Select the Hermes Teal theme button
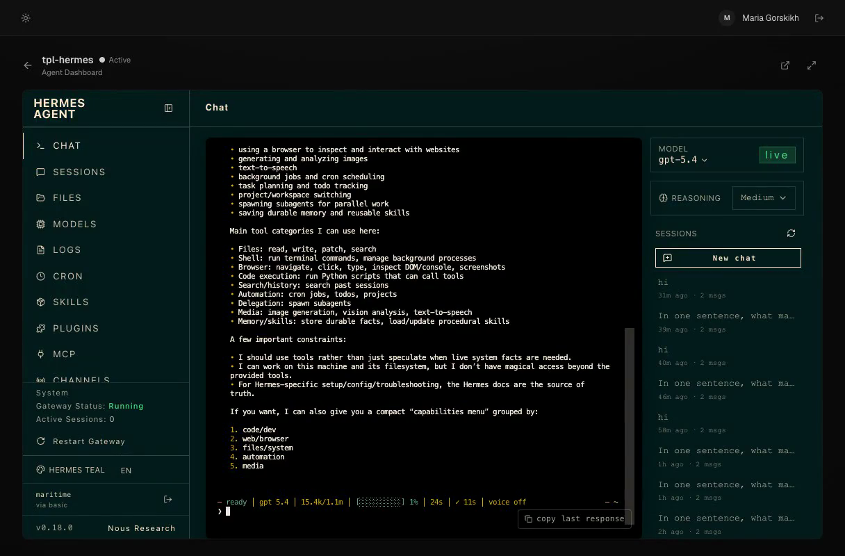Image resolution: width=845 pixels, height=556 pixels. pyautogui.click(x=70, y=470)
